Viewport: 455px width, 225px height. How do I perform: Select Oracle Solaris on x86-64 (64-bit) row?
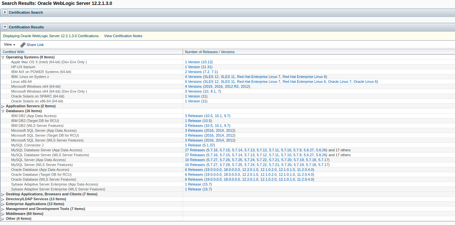[227, 101]
